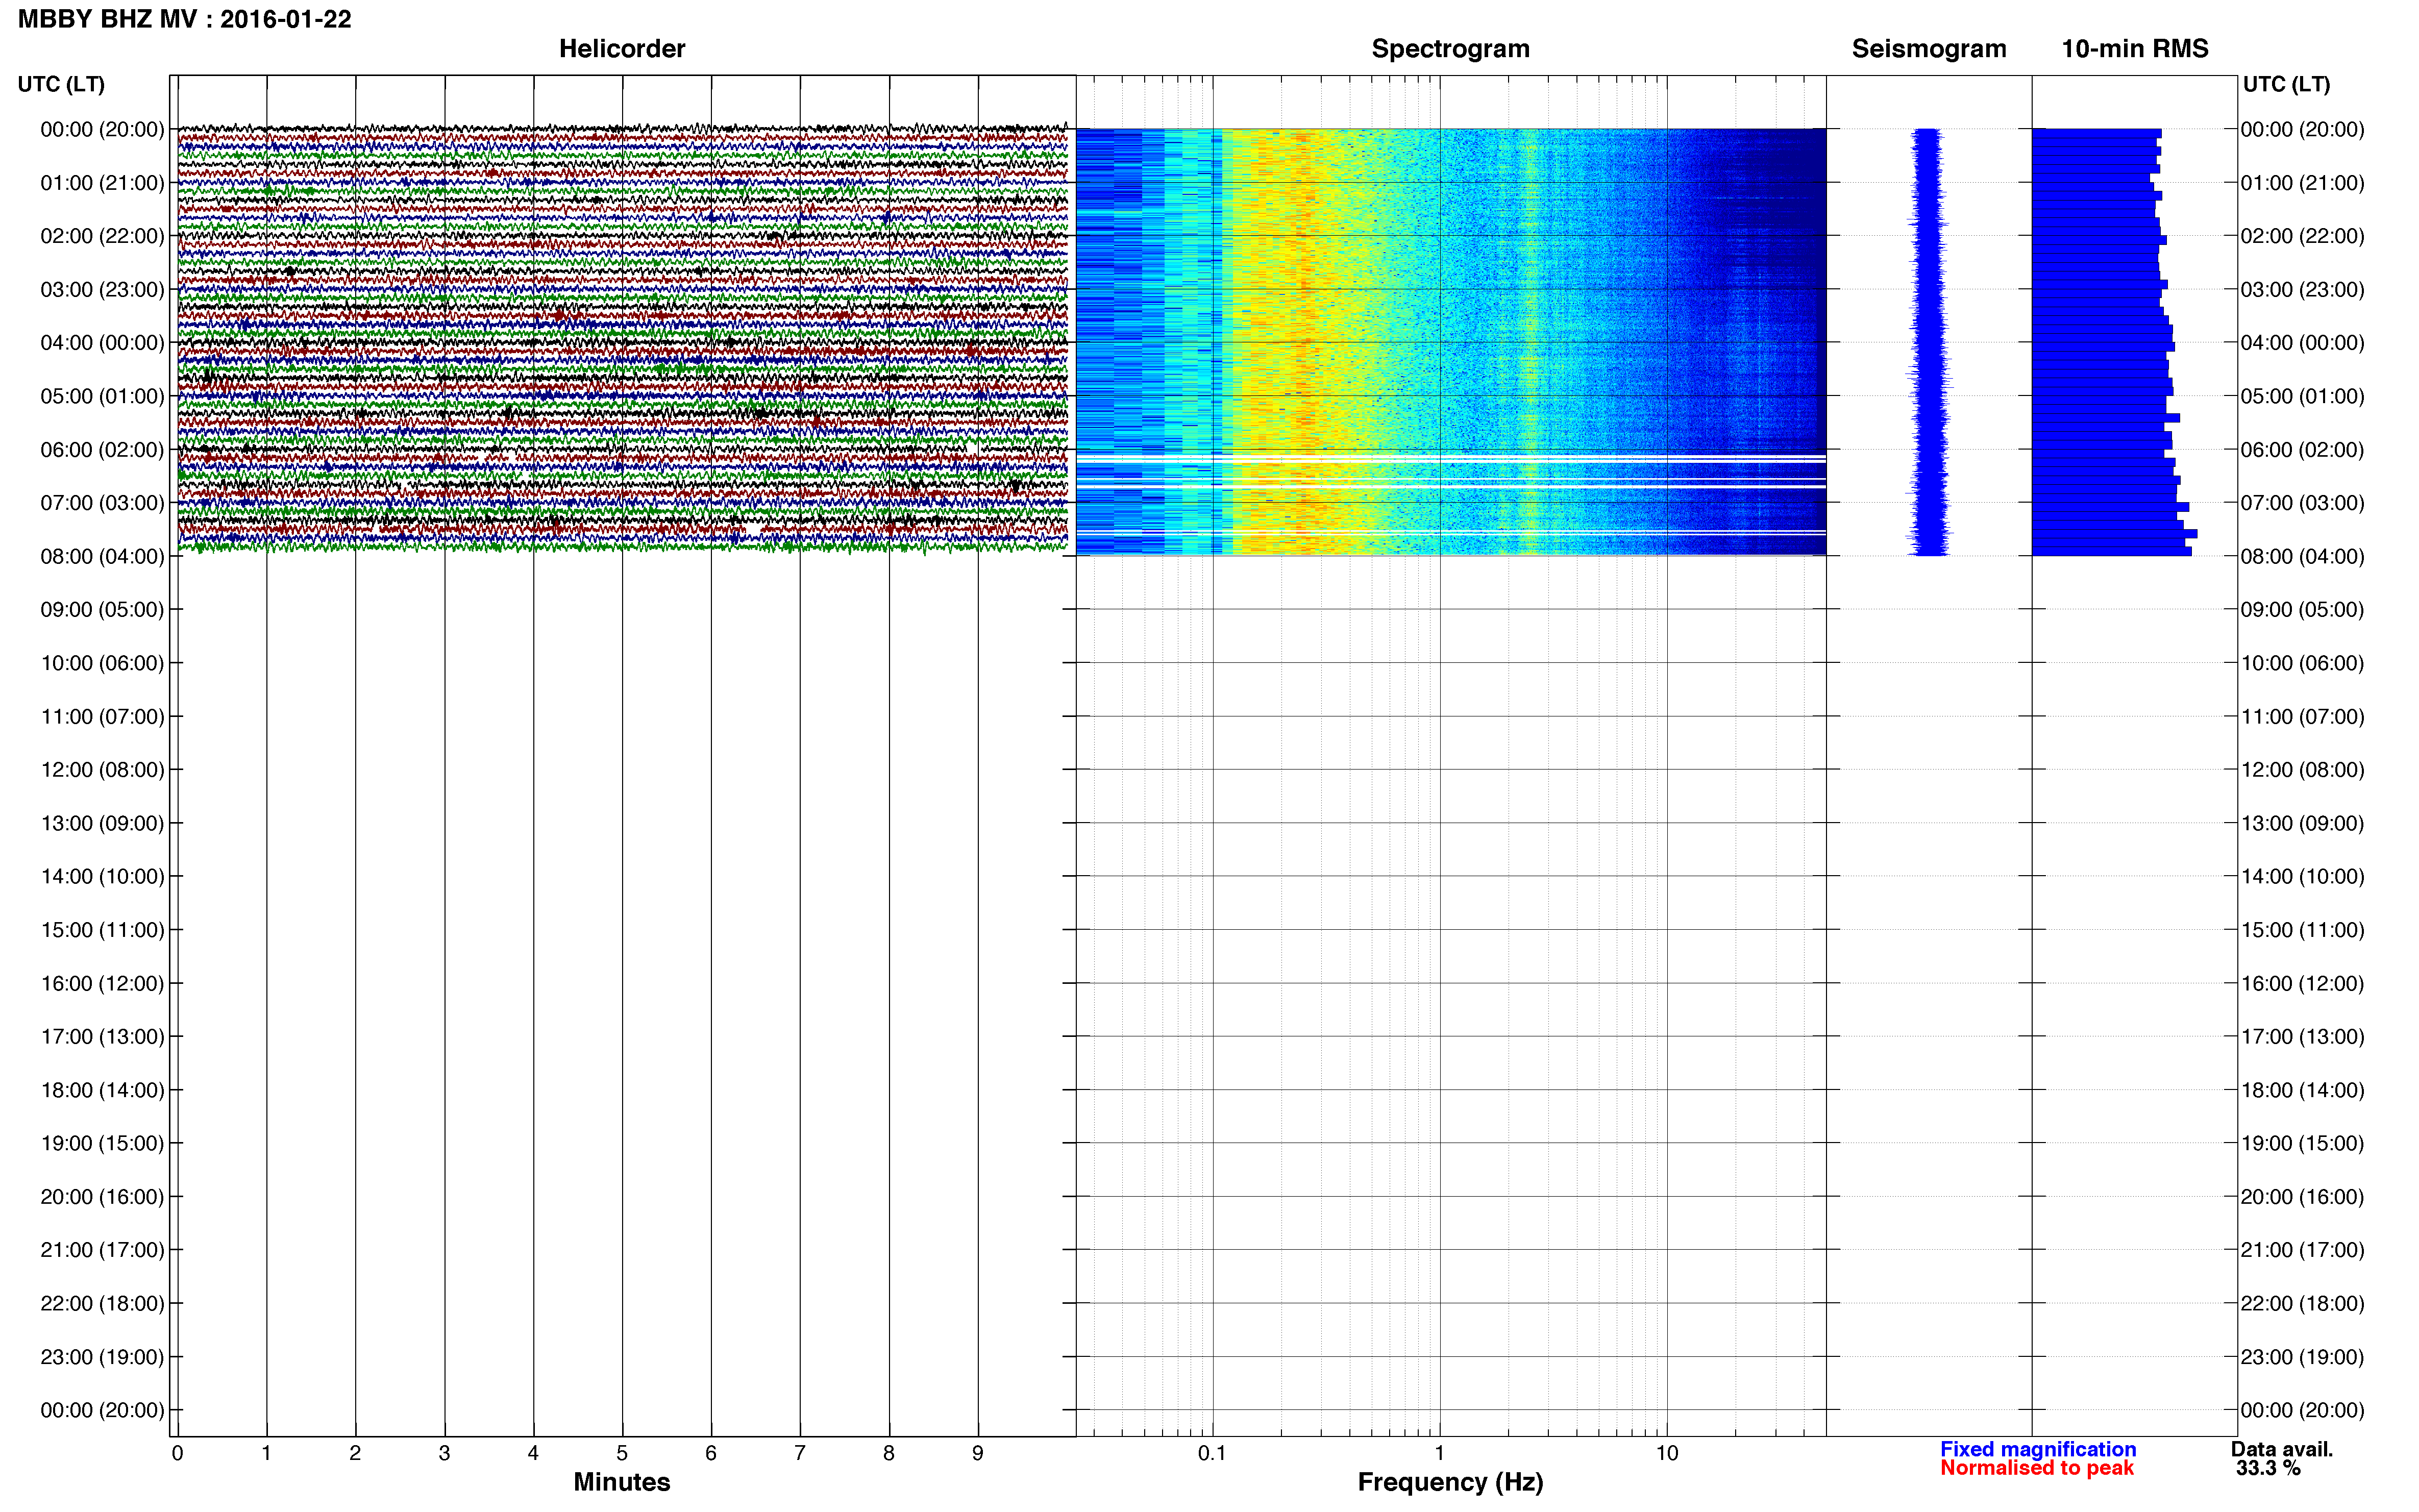Click the Fixed magnification legend text
The image size is (2419, 1512).
(2038, 1449)
